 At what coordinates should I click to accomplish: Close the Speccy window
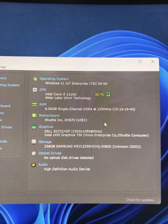click(153, 61)
